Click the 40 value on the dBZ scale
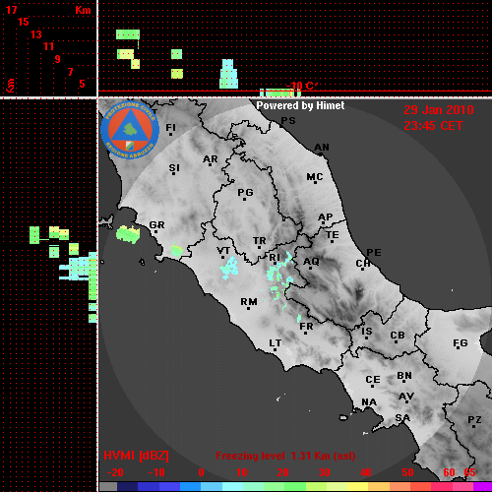This screenshot has height=492, width=492. tap(366, 472)
